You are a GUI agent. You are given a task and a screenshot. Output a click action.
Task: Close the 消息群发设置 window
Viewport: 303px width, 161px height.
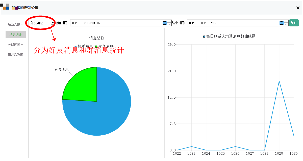pyautogui.click(x=298, y=8)
